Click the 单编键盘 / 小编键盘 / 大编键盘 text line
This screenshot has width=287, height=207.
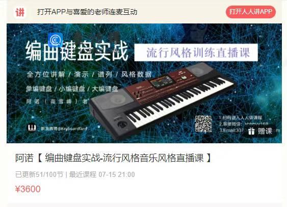tap(72, 89)
